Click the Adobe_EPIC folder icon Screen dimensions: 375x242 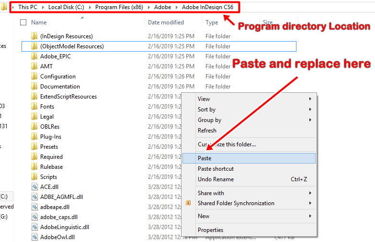[34, 56]
